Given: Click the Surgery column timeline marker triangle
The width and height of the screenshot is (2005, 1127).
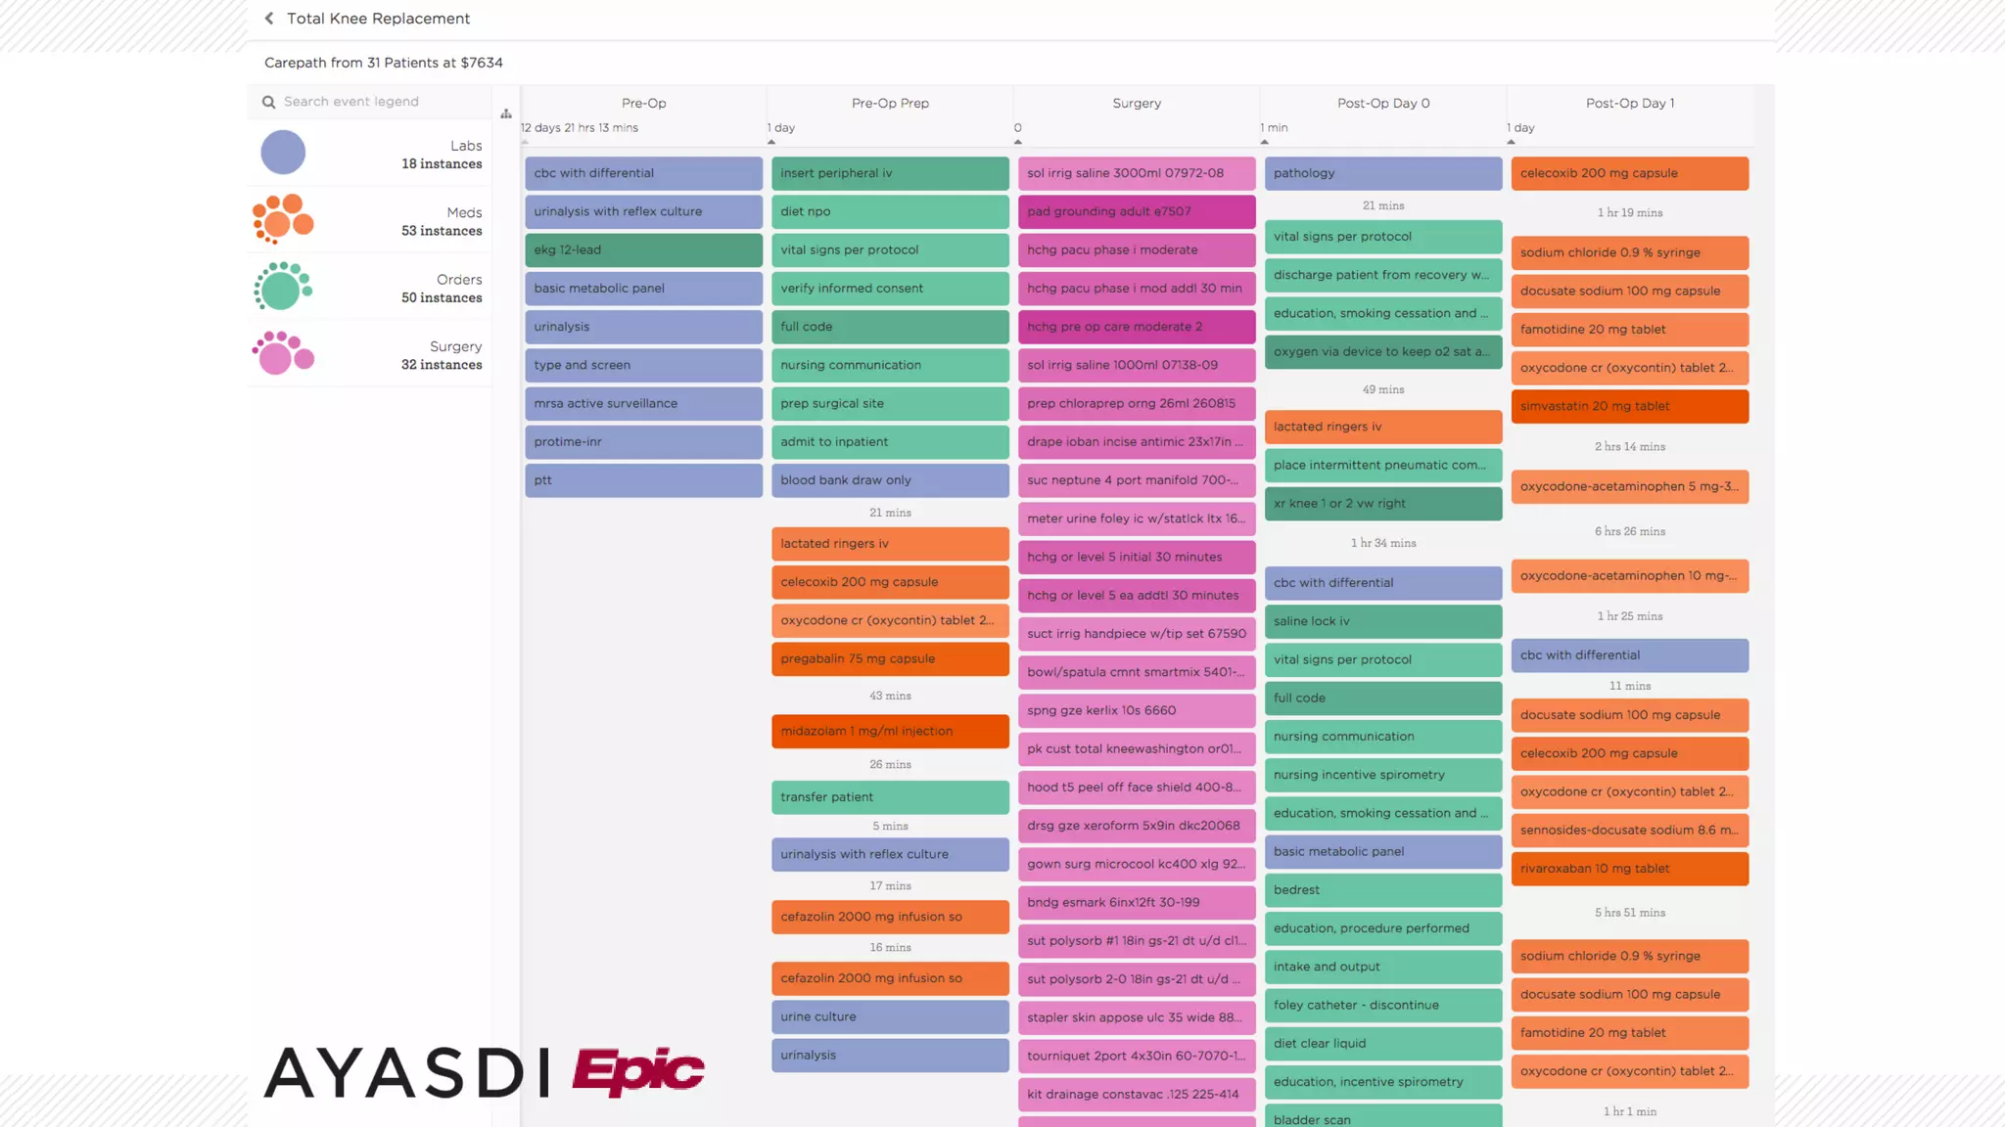Looking at the screenshot, I should pyautogui.click(x=1018, y=142).
